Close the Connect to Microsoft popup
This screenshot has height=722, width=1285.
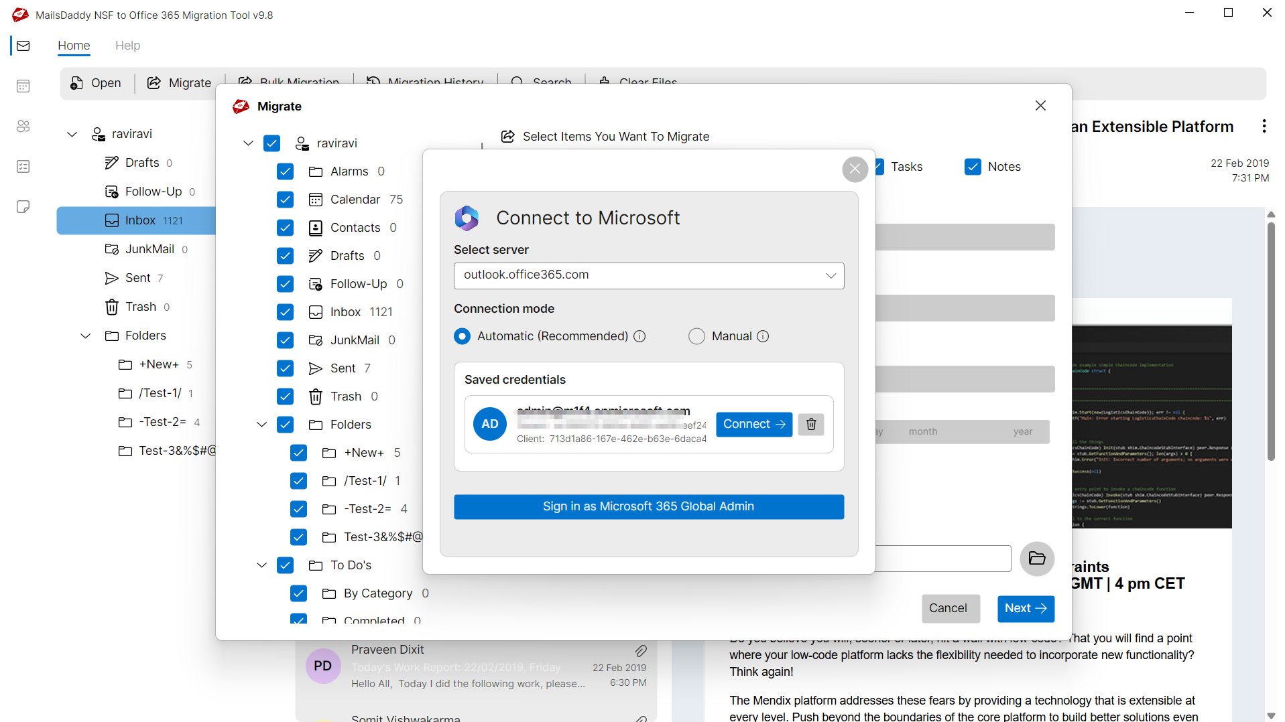(855, 169)
